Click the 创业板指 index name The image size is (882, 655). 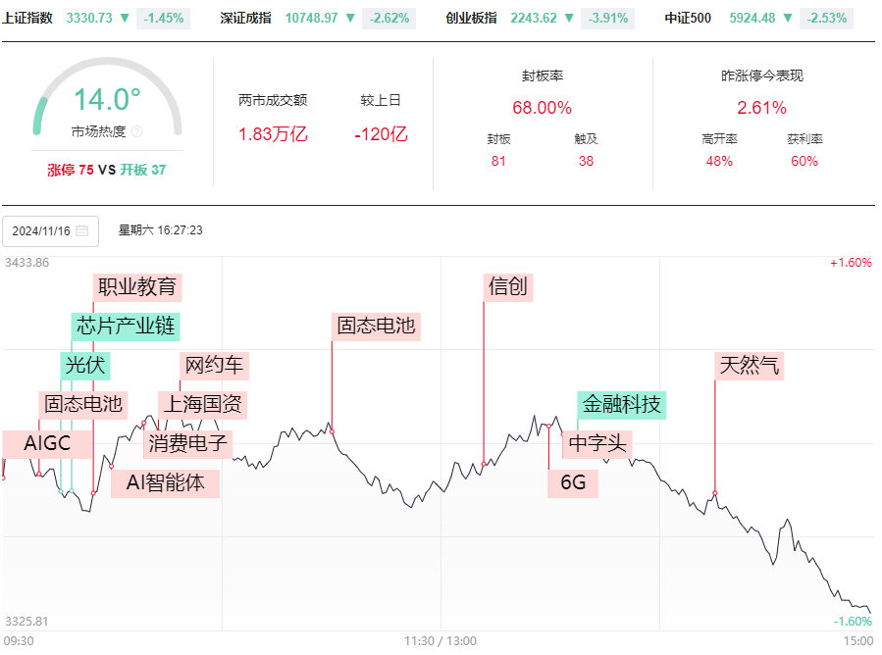471,18
